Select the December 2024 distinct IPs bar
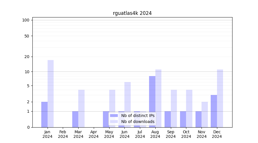This screenshot has height=143, width=258. coord(214,111)
